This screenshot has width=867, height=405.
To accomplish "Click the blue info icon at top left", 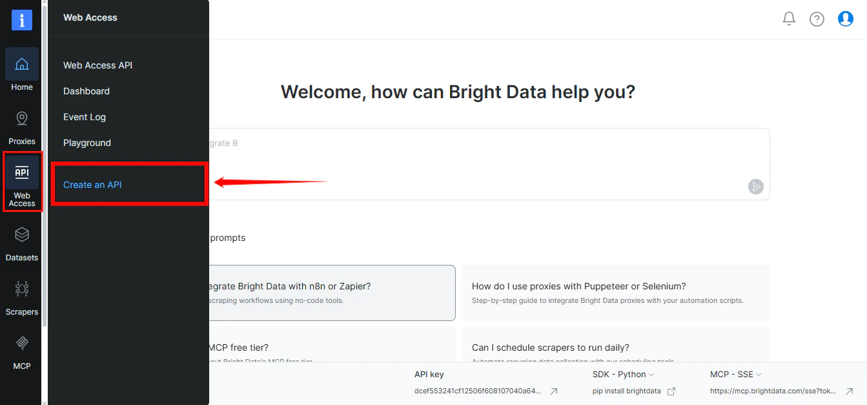I will coord(21,20).
